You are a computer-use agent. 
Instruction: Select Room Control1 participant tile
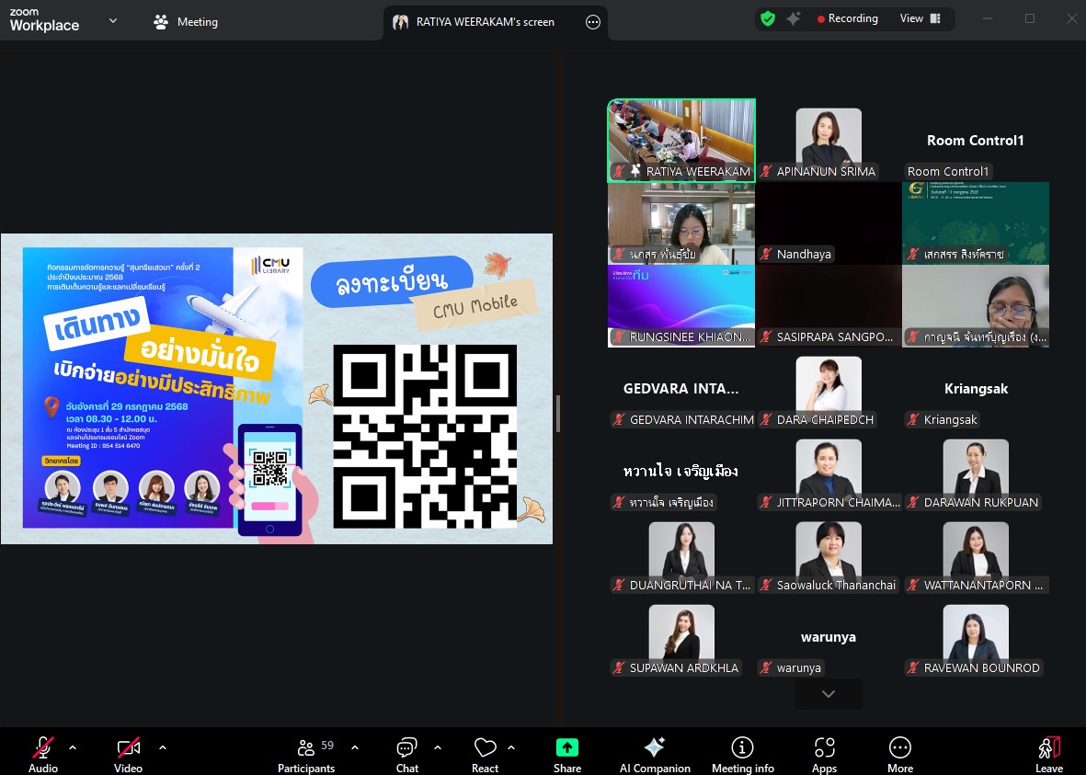pos(975,141)
